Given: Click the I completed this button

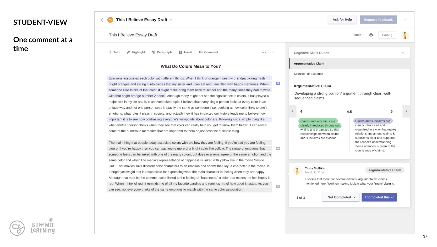Looking at the screenshot, I should [379, 197].
